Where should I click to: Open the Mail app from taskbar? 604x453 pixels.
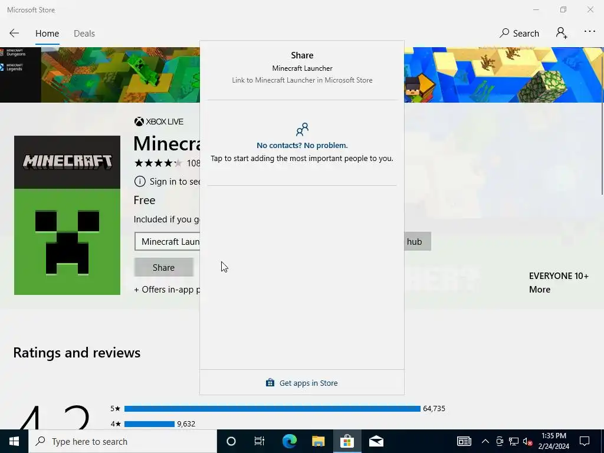pyautogui.click(x=376, y=441)
